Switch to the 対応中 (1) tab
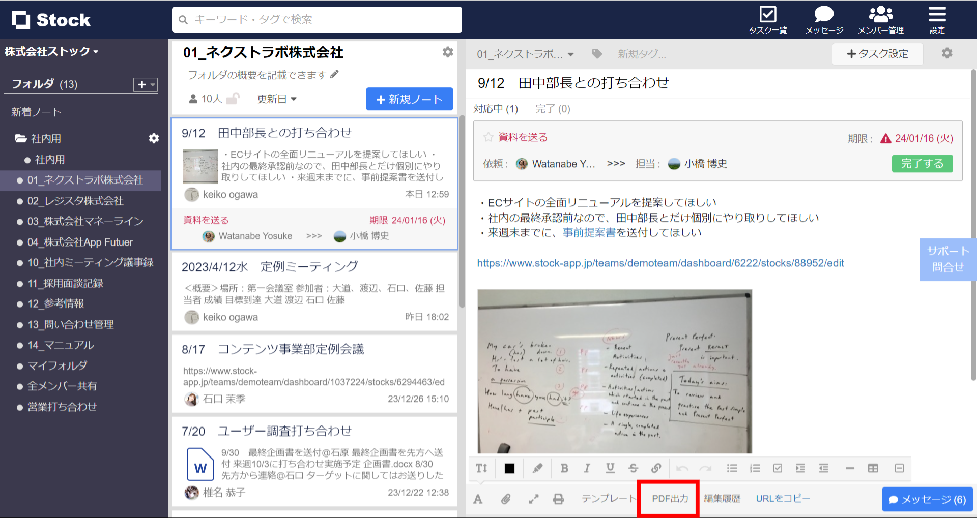The width and height of the screenshot is (977, 518). pyautogui.click(x=496, y=109)
